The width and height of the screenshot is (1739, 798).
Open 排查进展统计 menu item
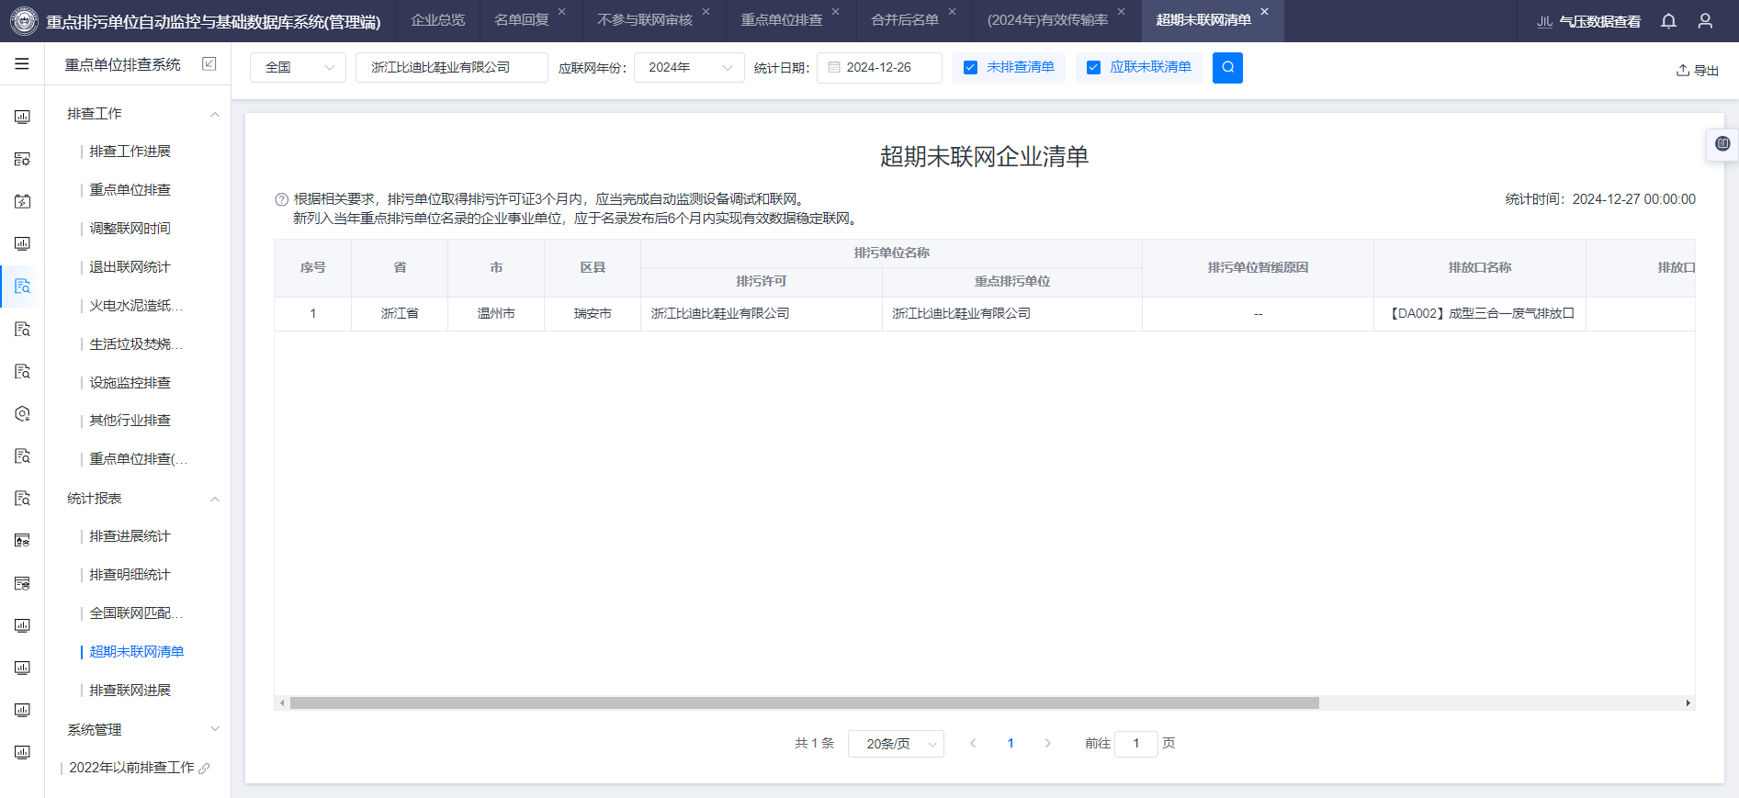(130, 536)
